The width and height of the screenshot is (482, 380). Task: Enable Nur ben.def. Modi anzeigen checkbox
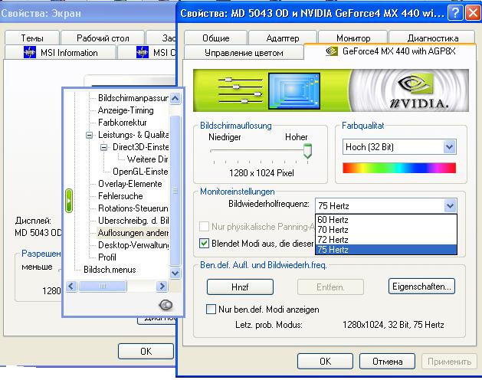[x=211, y=309]
